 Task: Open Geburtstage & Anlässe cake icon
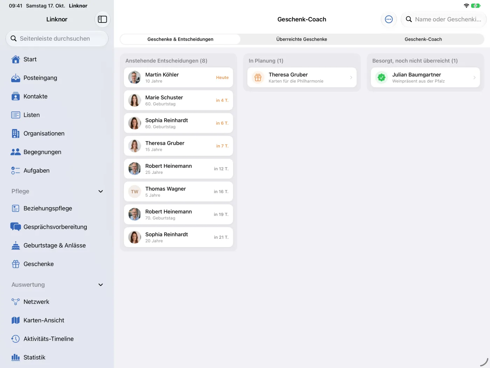pyautogui.click(x=16, y=245)
